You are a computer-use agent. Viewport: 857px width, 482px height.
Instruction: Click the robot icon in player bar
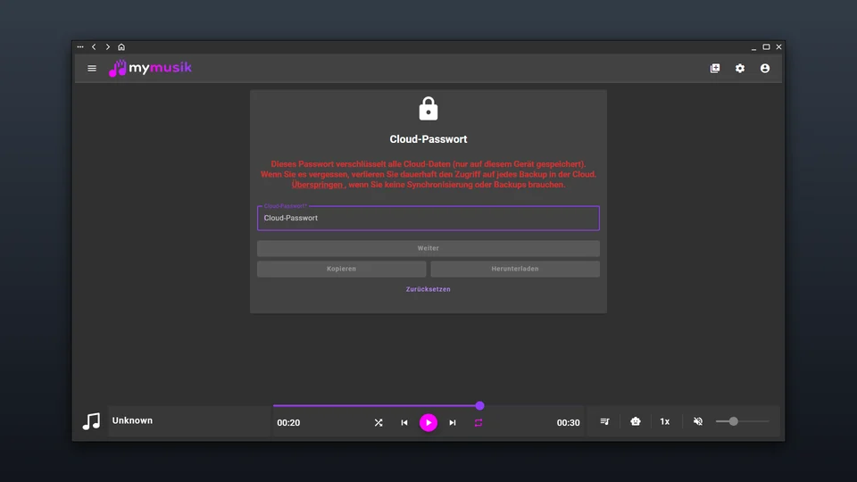pyautogui.click(x=635, y=421)
